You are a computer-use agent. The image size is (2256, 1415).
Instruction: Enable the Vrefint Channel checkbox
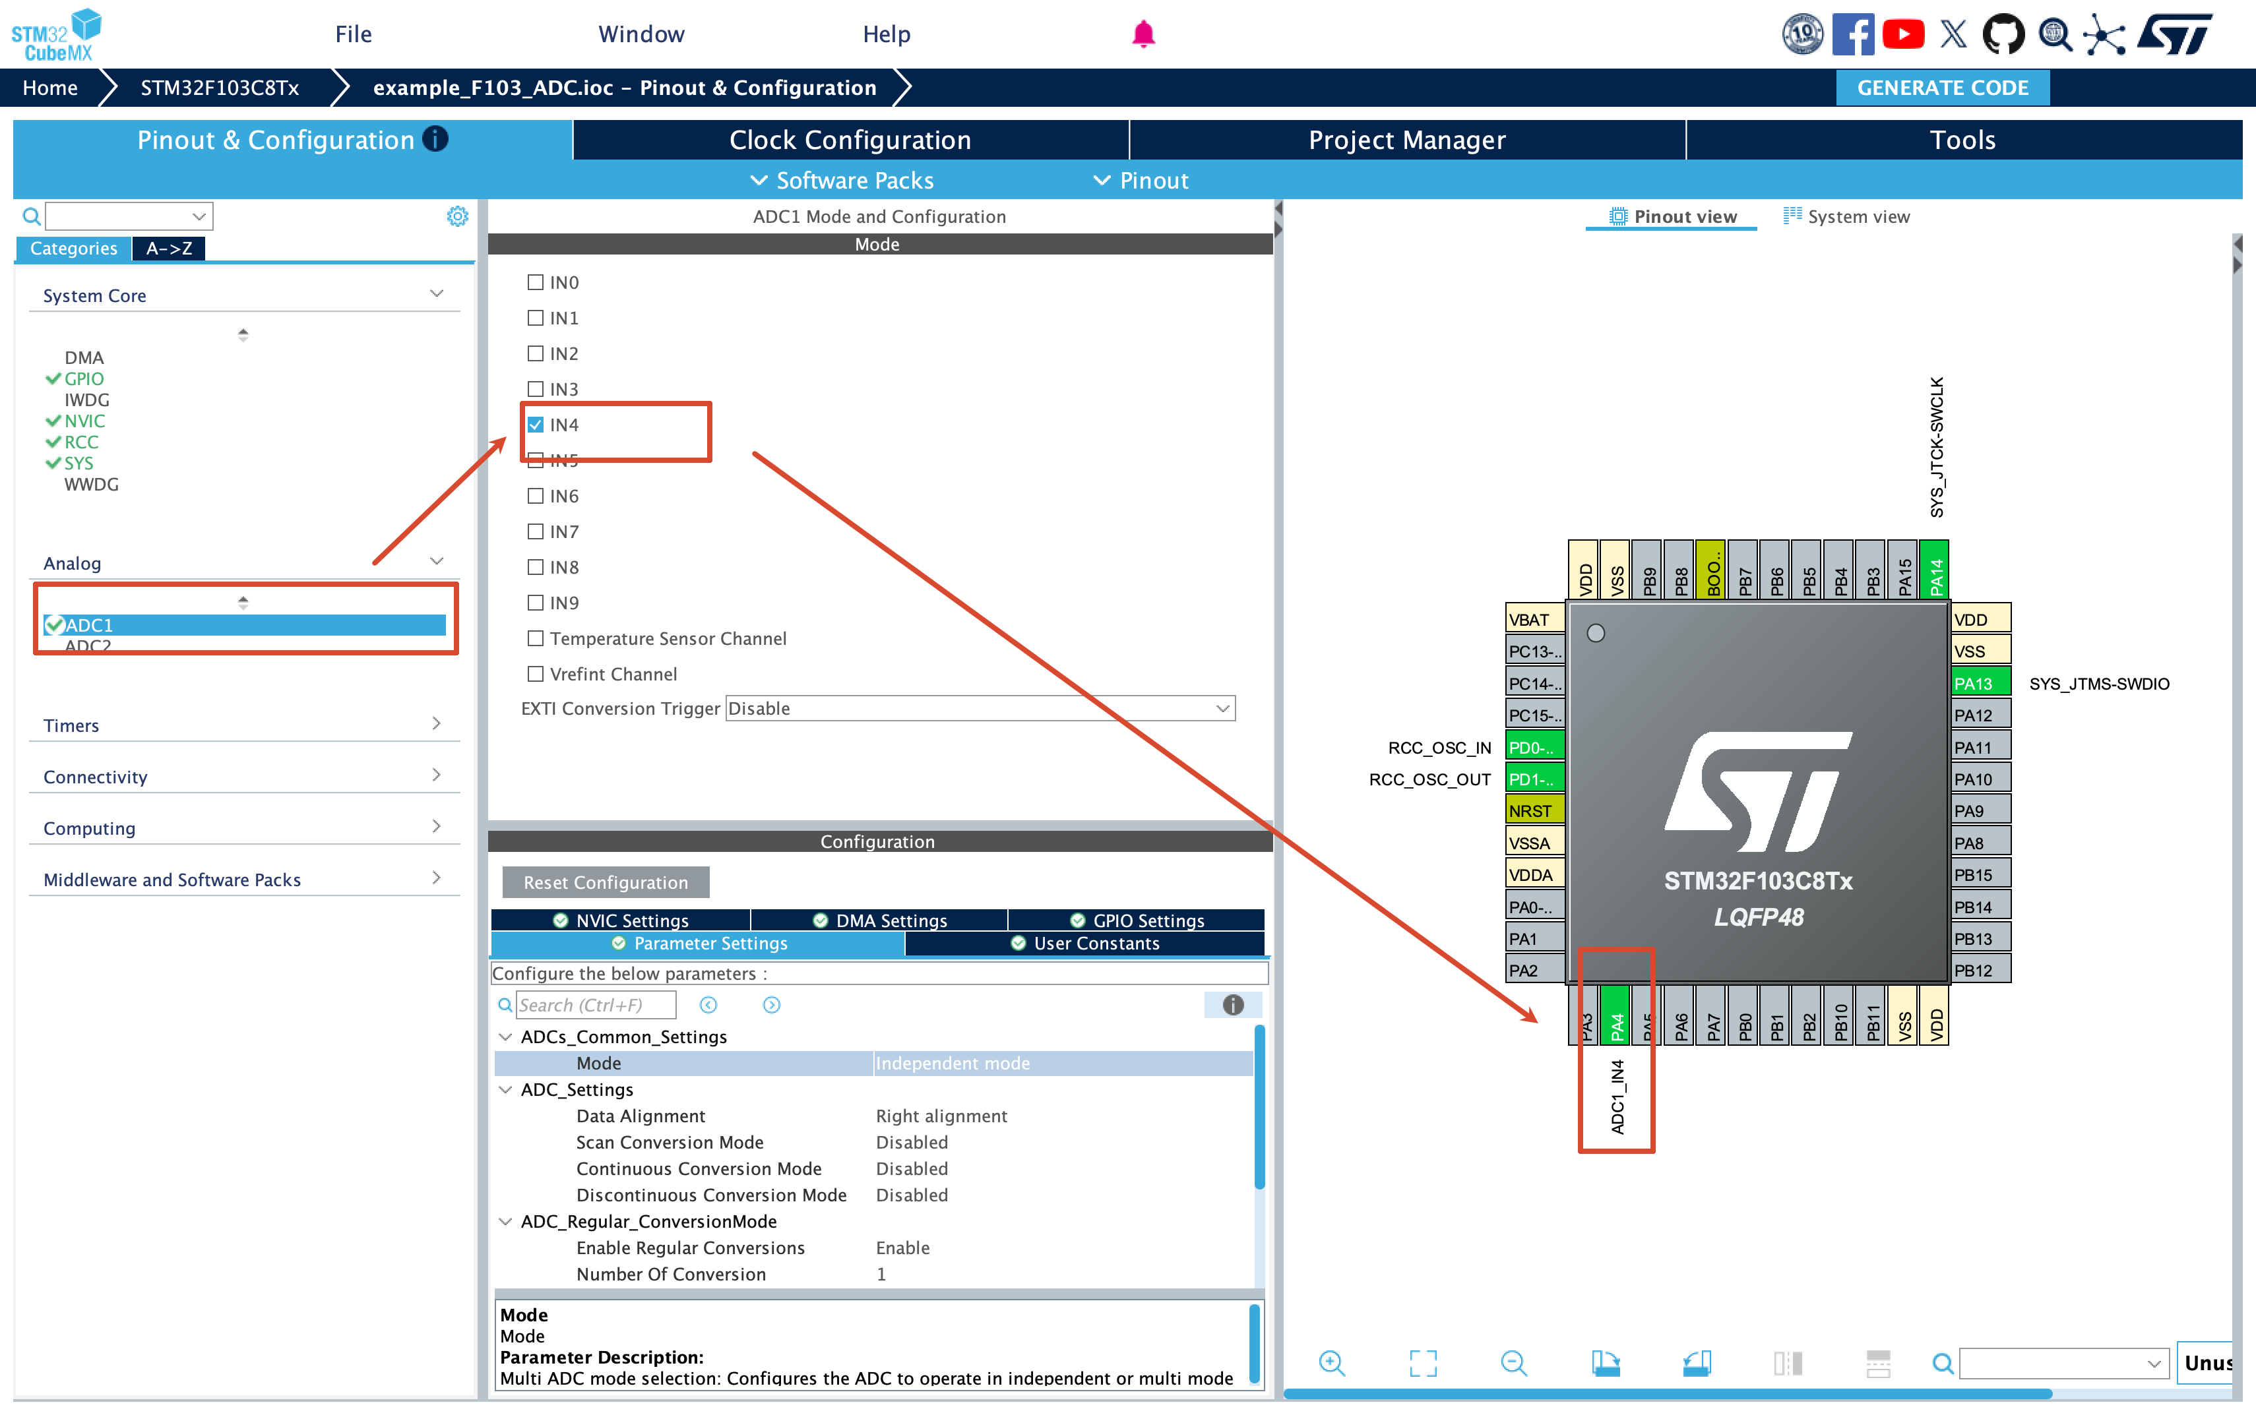(536, 674)
